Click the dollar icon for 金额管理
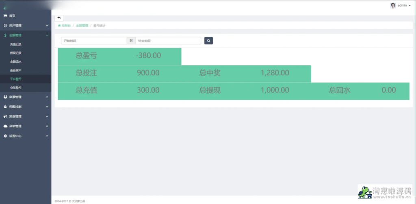 click(5, 35)
